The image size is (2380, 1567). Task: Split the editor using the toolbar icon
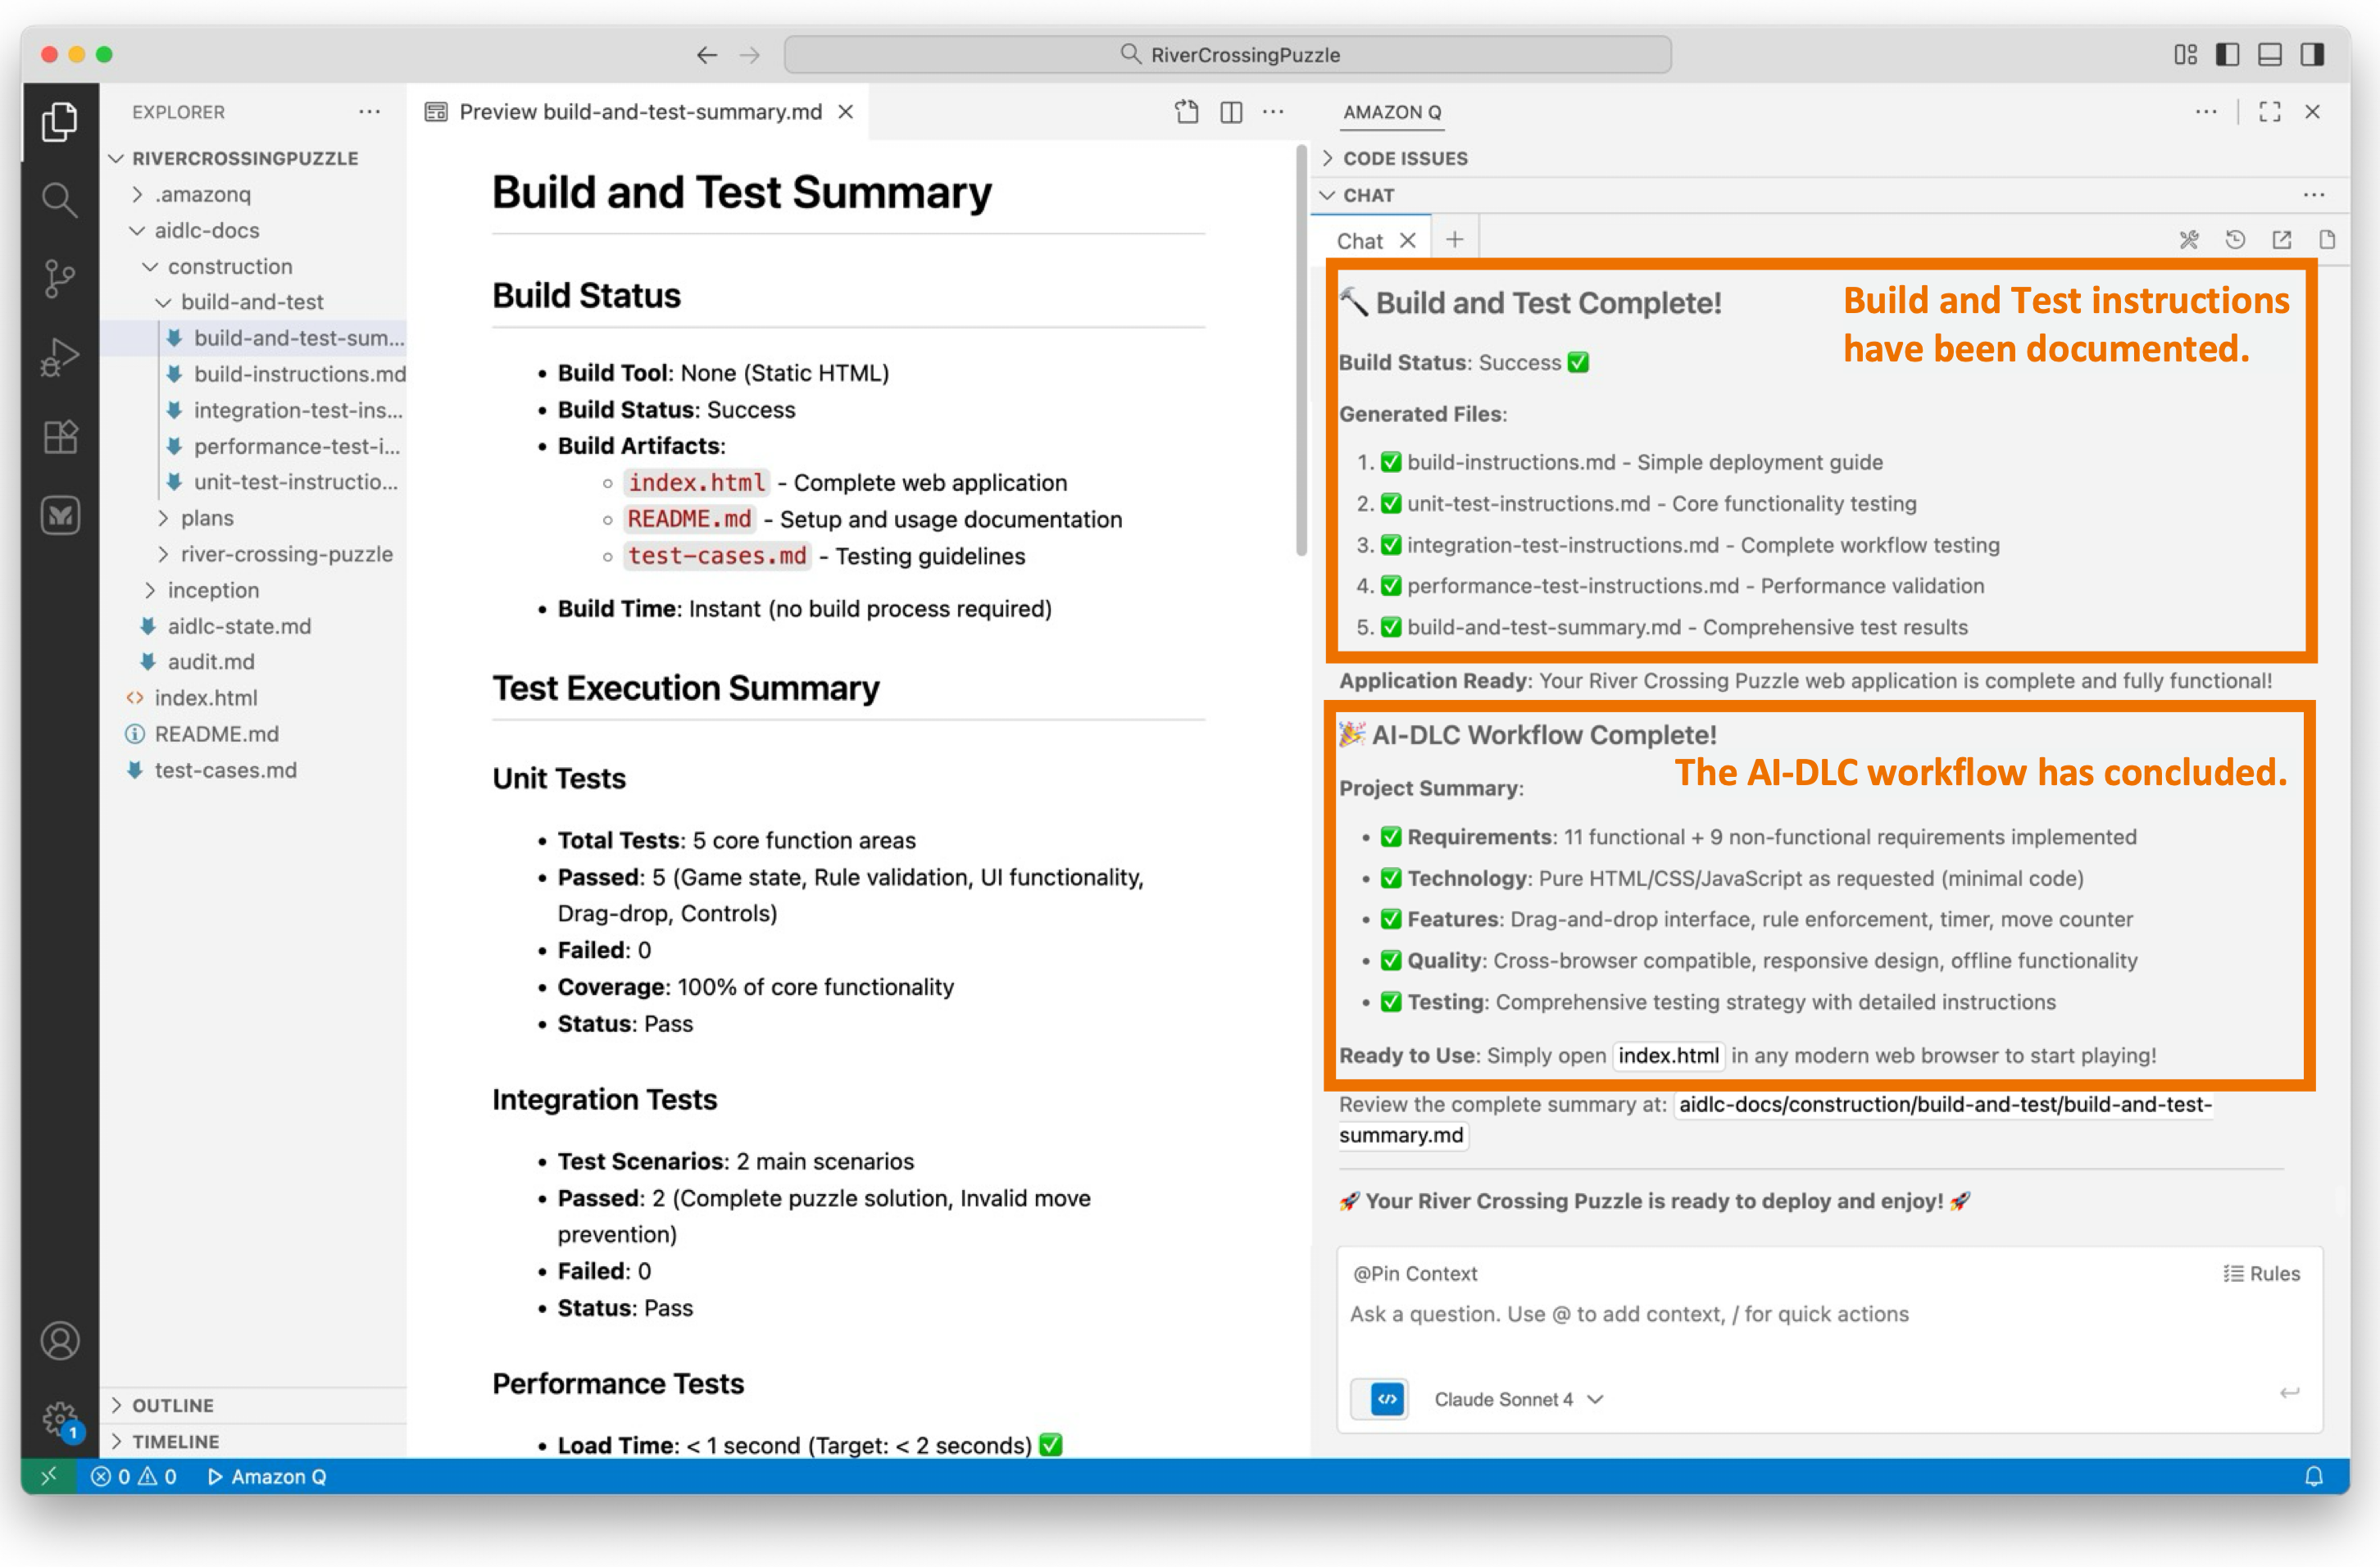1230,112
